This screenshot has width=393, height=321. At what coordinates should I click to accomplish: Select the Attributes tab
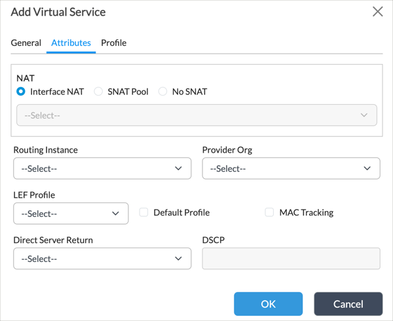pyautogui.click(x=71, y=43)
